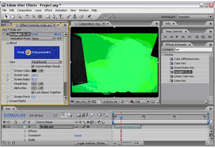
Task: Open the Animation Presets None dropdown
Action: click(44, 38)
